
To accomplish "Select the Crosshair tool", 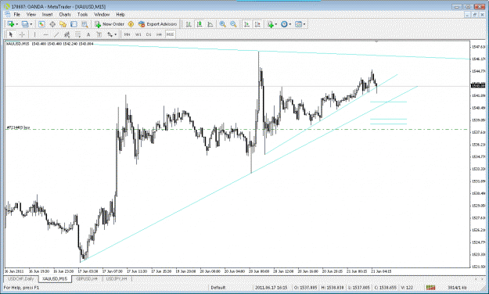I will pyautogui.click(x=22, y=34).
